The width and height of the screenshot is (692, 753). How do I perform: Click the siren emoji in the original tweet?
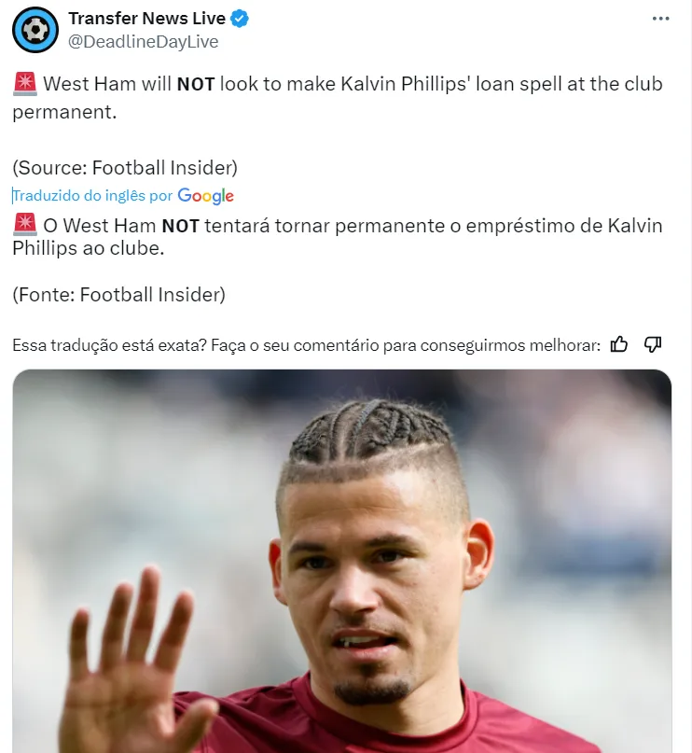(25, 84)
